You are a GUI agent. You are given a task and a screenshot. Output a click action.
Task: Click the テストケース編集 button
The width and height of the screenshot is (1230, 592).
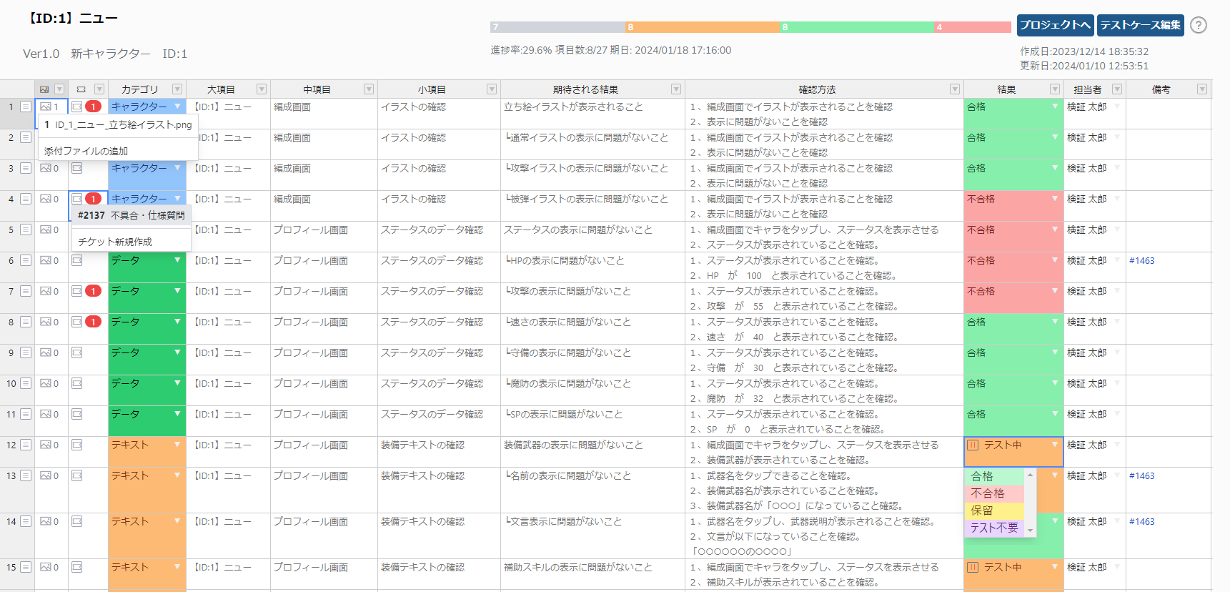coord(1141,25)
